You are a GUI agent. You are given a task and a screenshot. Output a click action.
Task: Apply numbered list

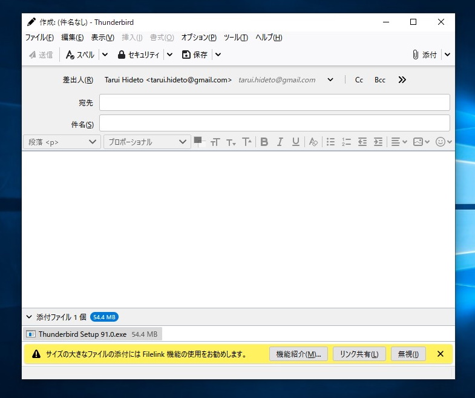pyautogui.click(x=346, y=142)
